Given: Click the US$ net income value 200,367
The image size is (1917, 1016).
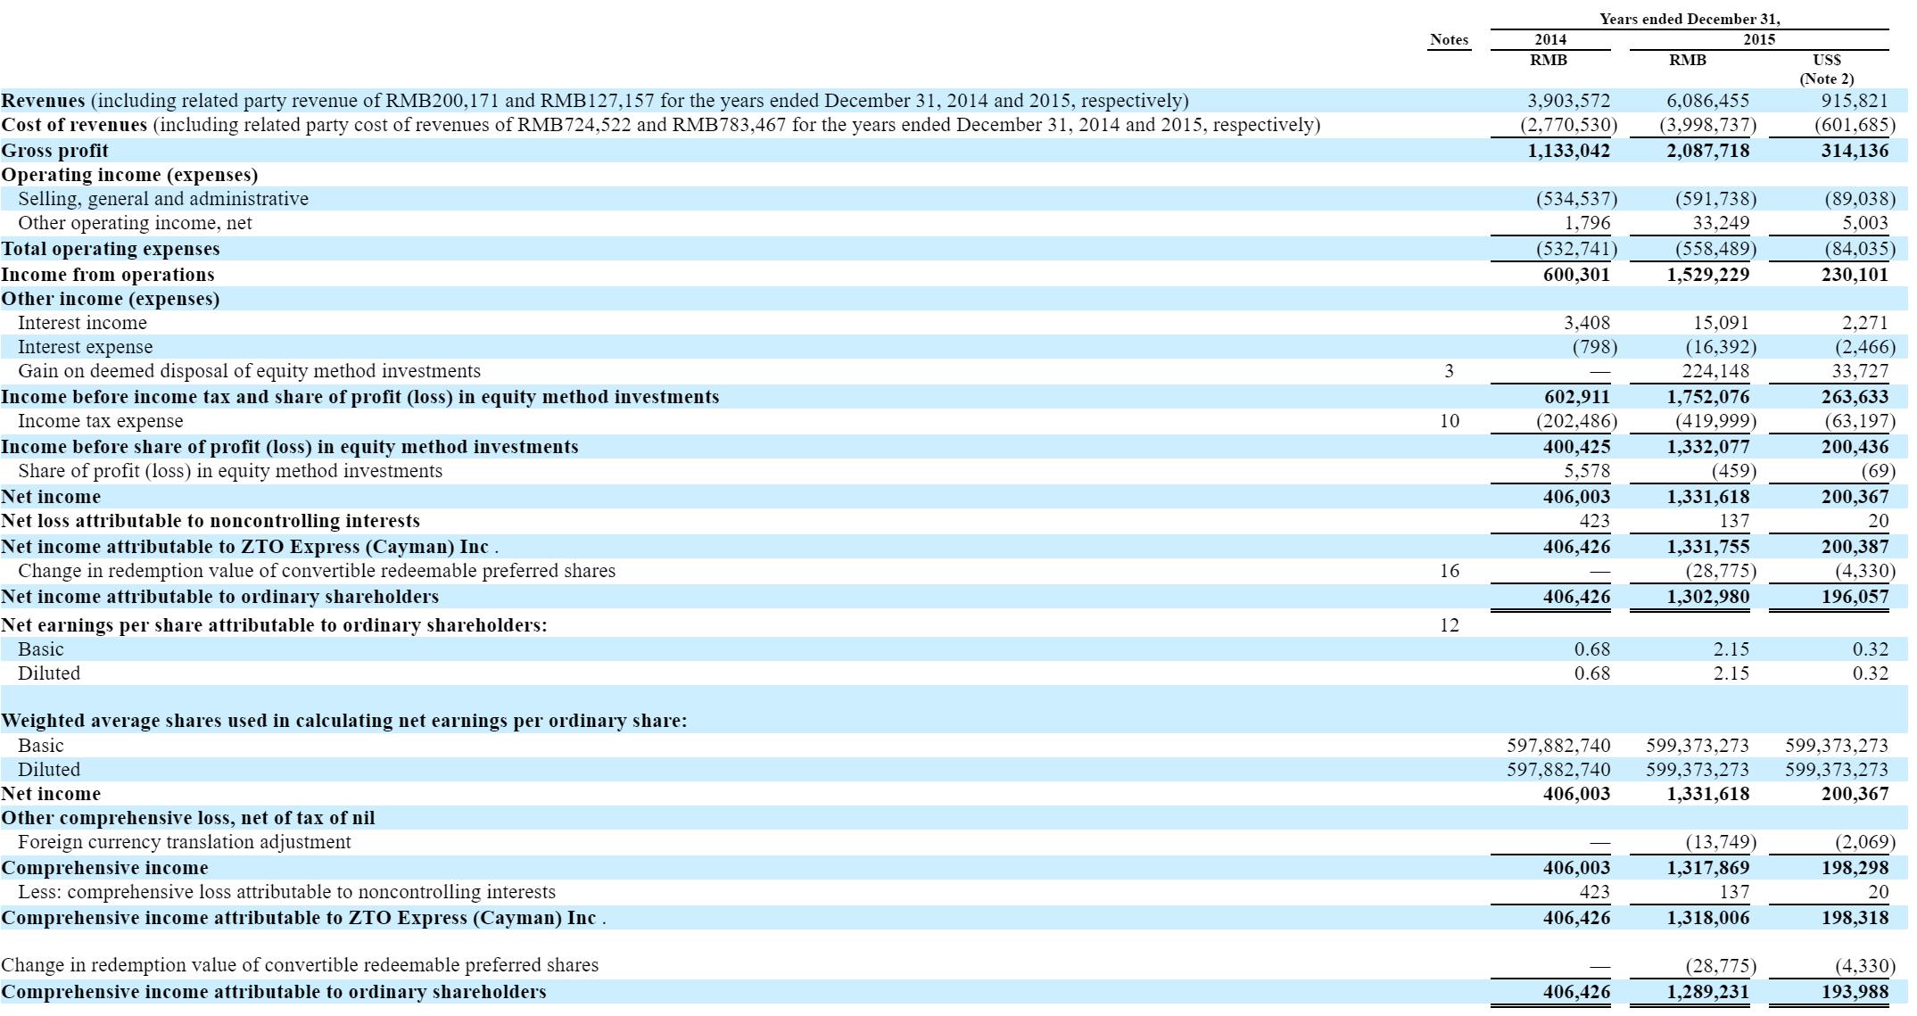Looking at the screenshot, I should click(x=1855, y=497).
